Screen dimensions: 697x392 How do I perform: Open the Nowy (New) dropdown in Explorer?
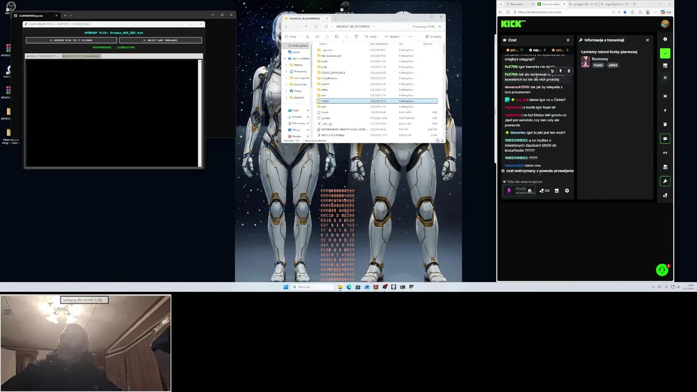coord(292,36)
